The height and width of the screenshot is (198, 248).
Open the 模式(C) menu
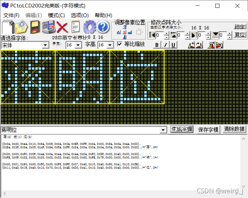56,15
